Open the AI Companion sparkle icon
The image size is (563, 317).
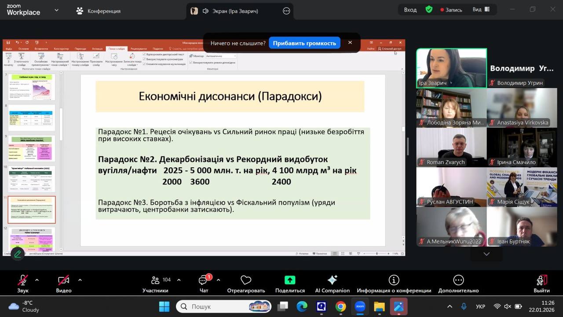332,280
